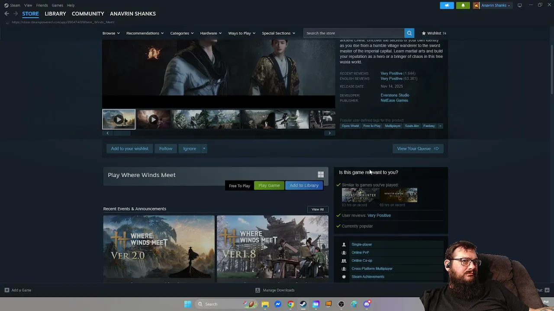Click the Souls-like tag

point(412,126)
